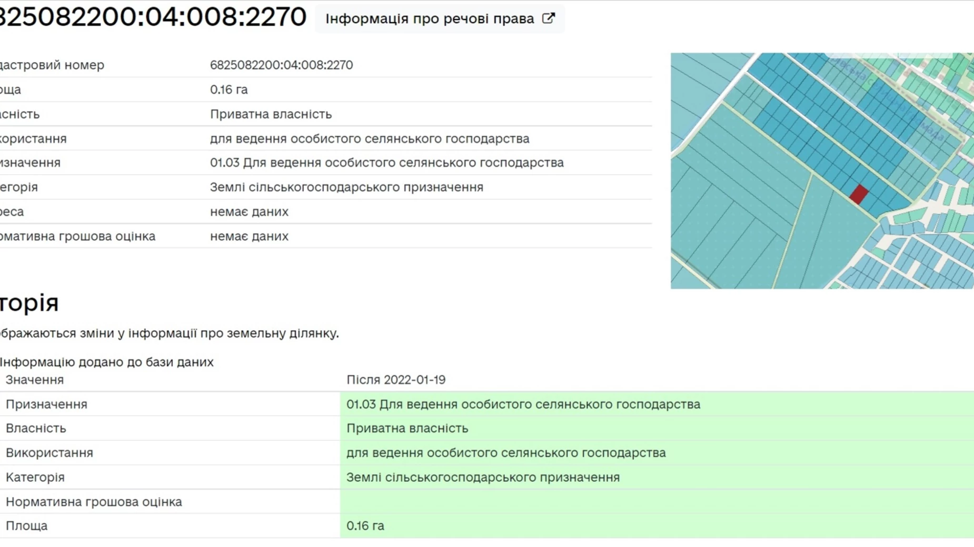Select the cadastral number heading 6825082200:04:008:2270
974x547 pixels.
tap(153, 16)
